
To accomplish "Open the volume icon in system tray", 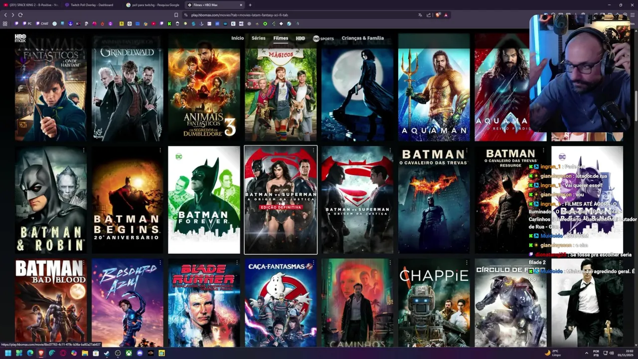I will [x=612, y=353].
